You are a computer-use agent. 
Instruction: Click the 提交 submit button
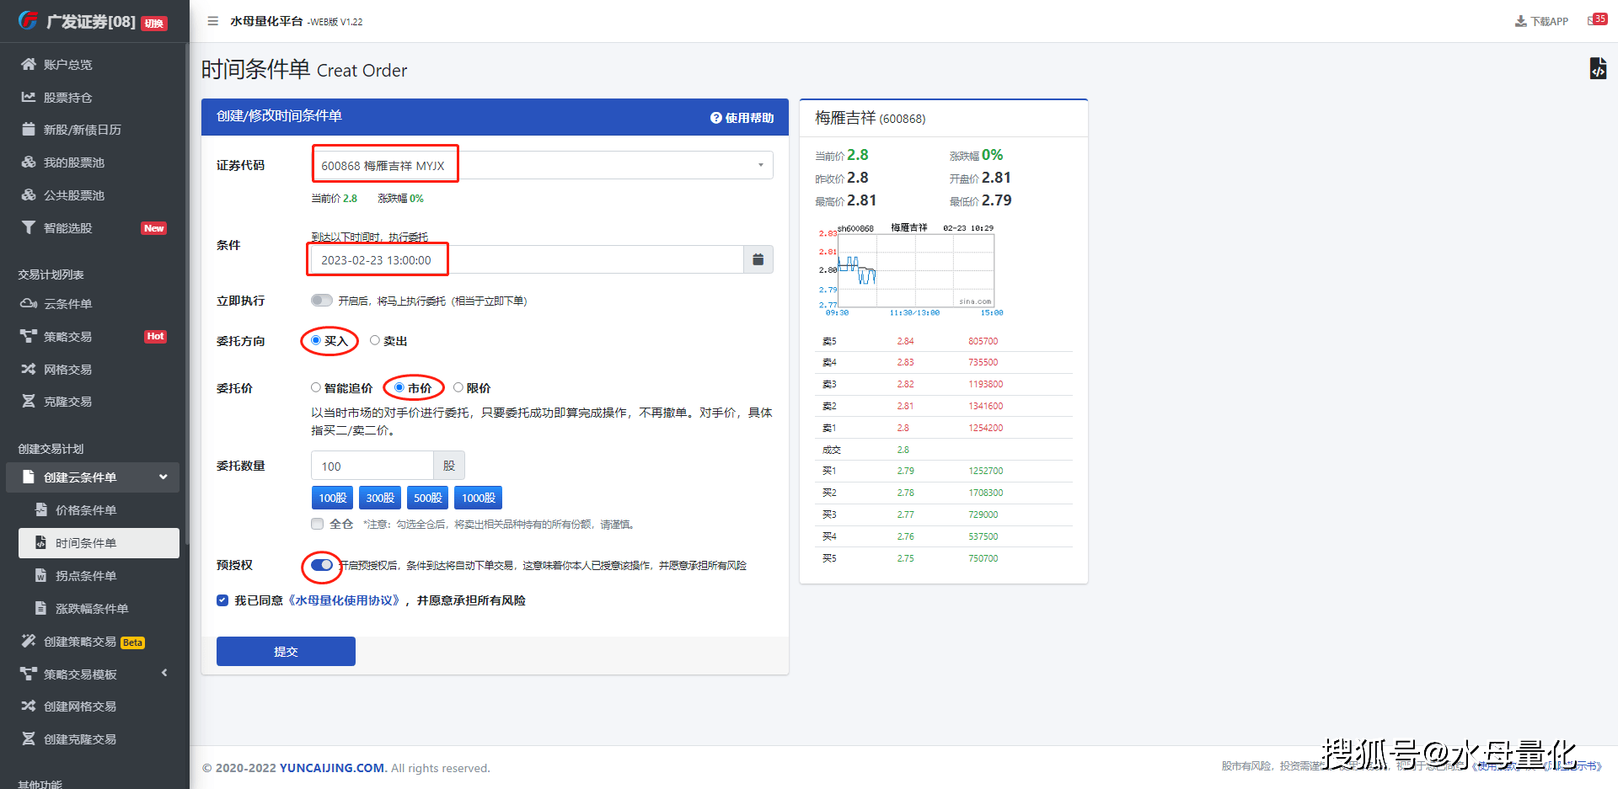[x=286, y=651]
